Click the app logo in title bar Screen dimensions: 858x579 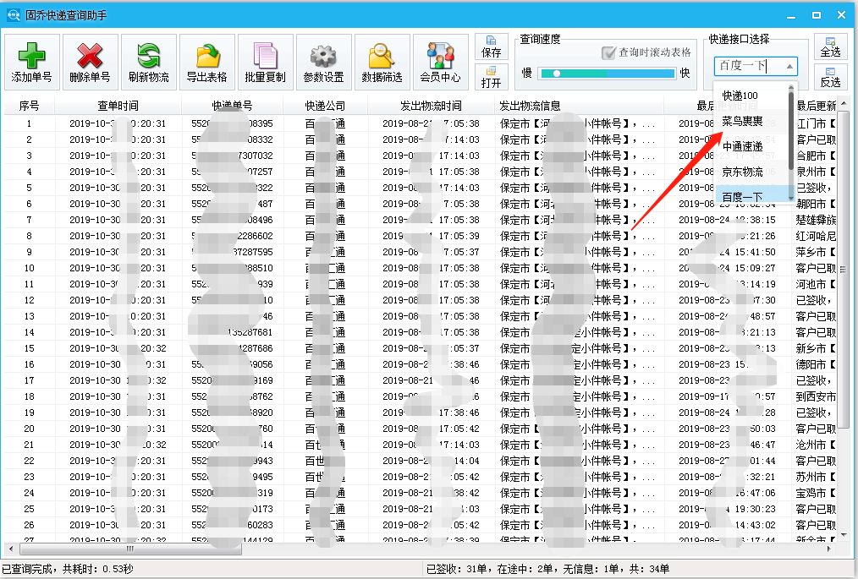tap(14, 14)
